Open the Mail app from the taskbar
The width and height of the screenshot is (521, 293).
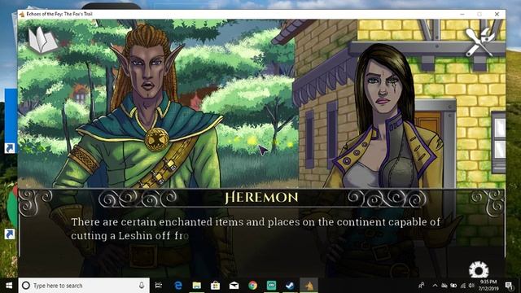point(234,286)
